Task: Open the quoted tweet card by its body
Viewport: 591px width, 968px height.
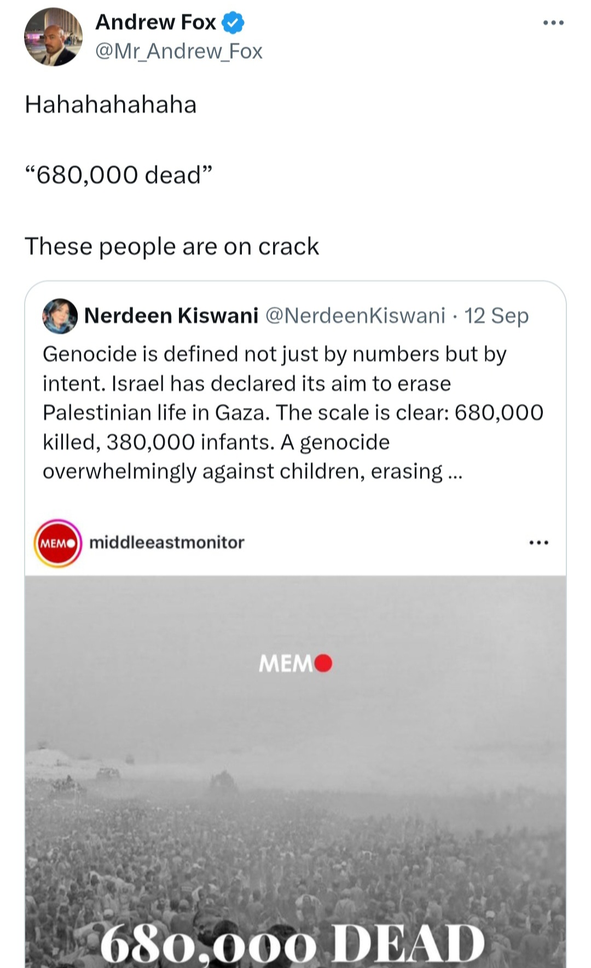Action: point(293,413)
